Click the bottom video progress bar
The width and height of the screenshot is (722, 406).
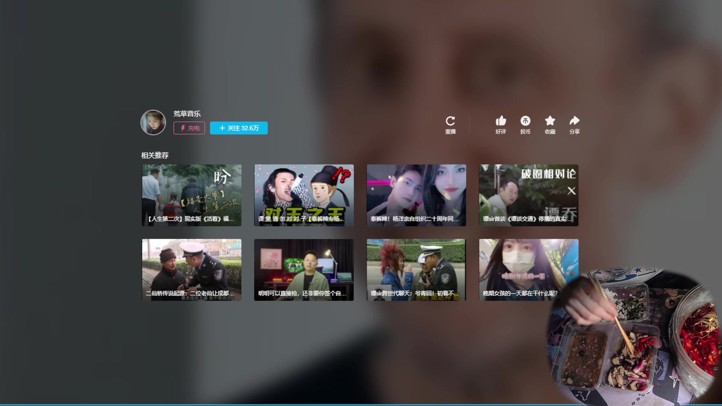click(361, 404)
